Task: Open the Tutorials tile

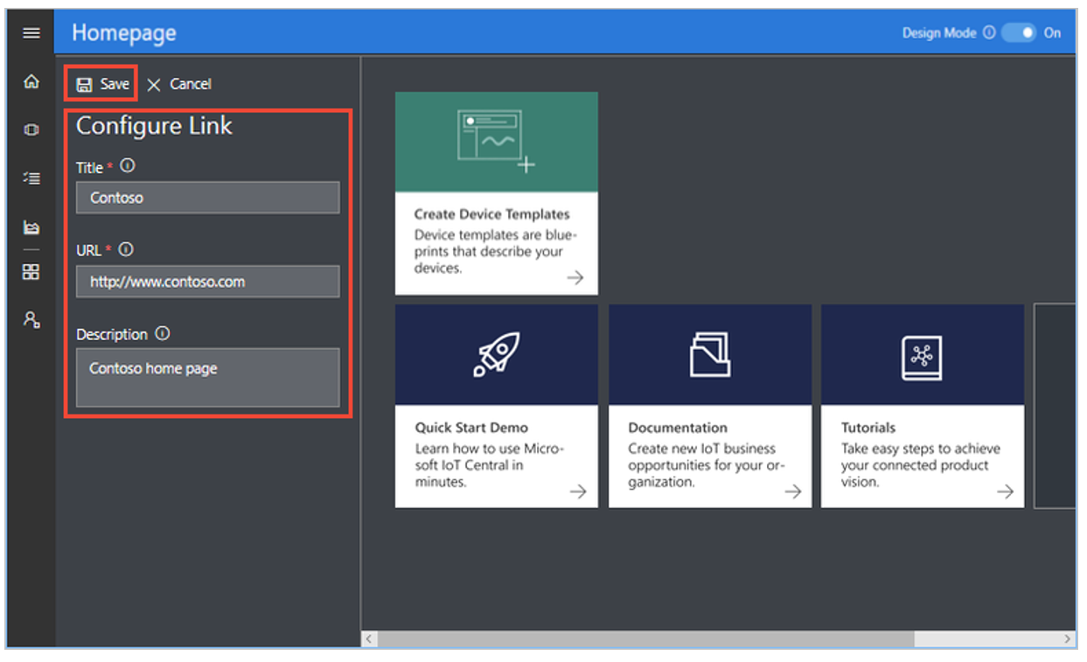Action: (x=923, y=406)
